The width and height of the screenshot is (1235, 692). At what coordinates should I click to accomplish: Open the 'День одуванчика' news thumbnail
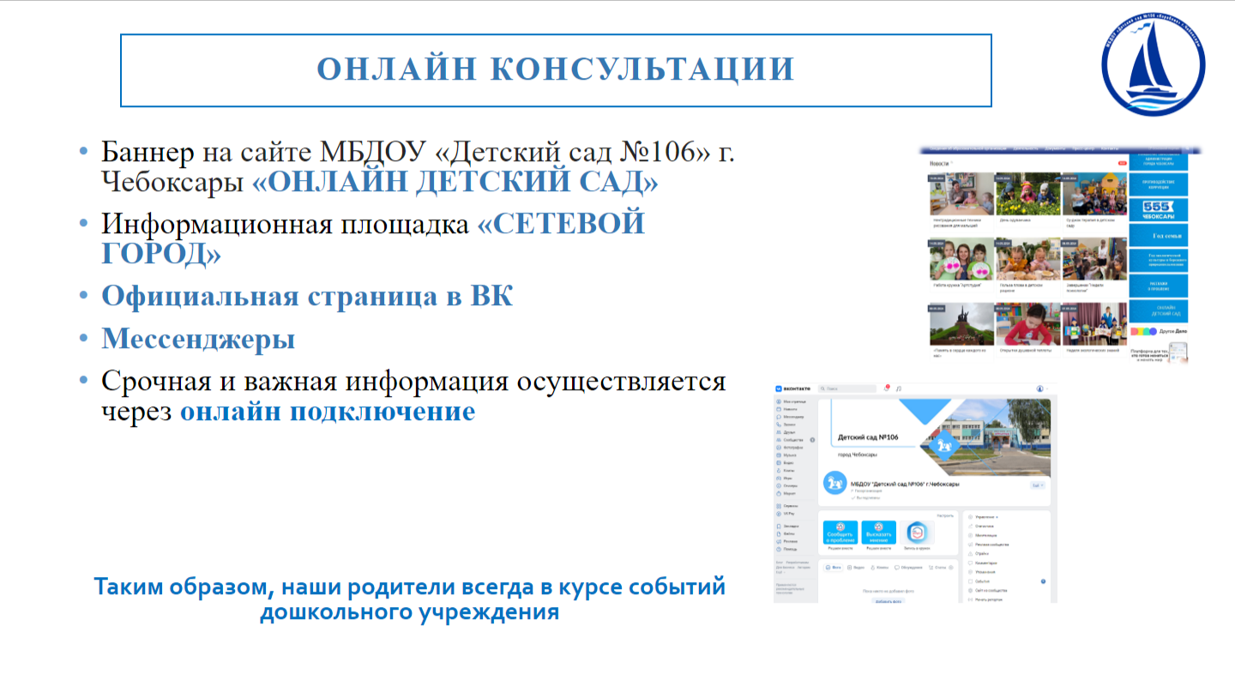(1027, 194)
